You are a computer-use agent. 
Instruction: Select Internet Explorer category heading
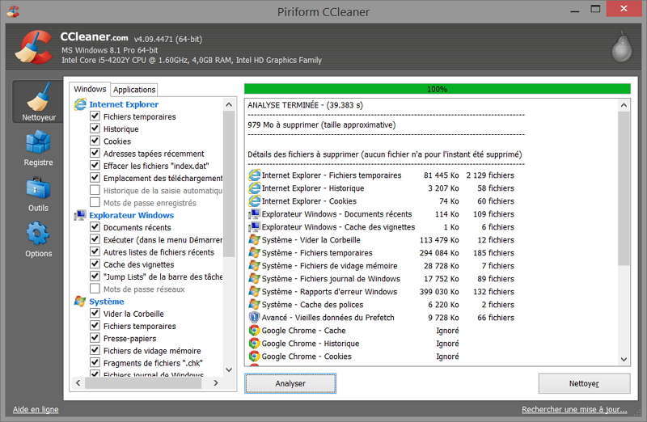click(x=124, y=104)
